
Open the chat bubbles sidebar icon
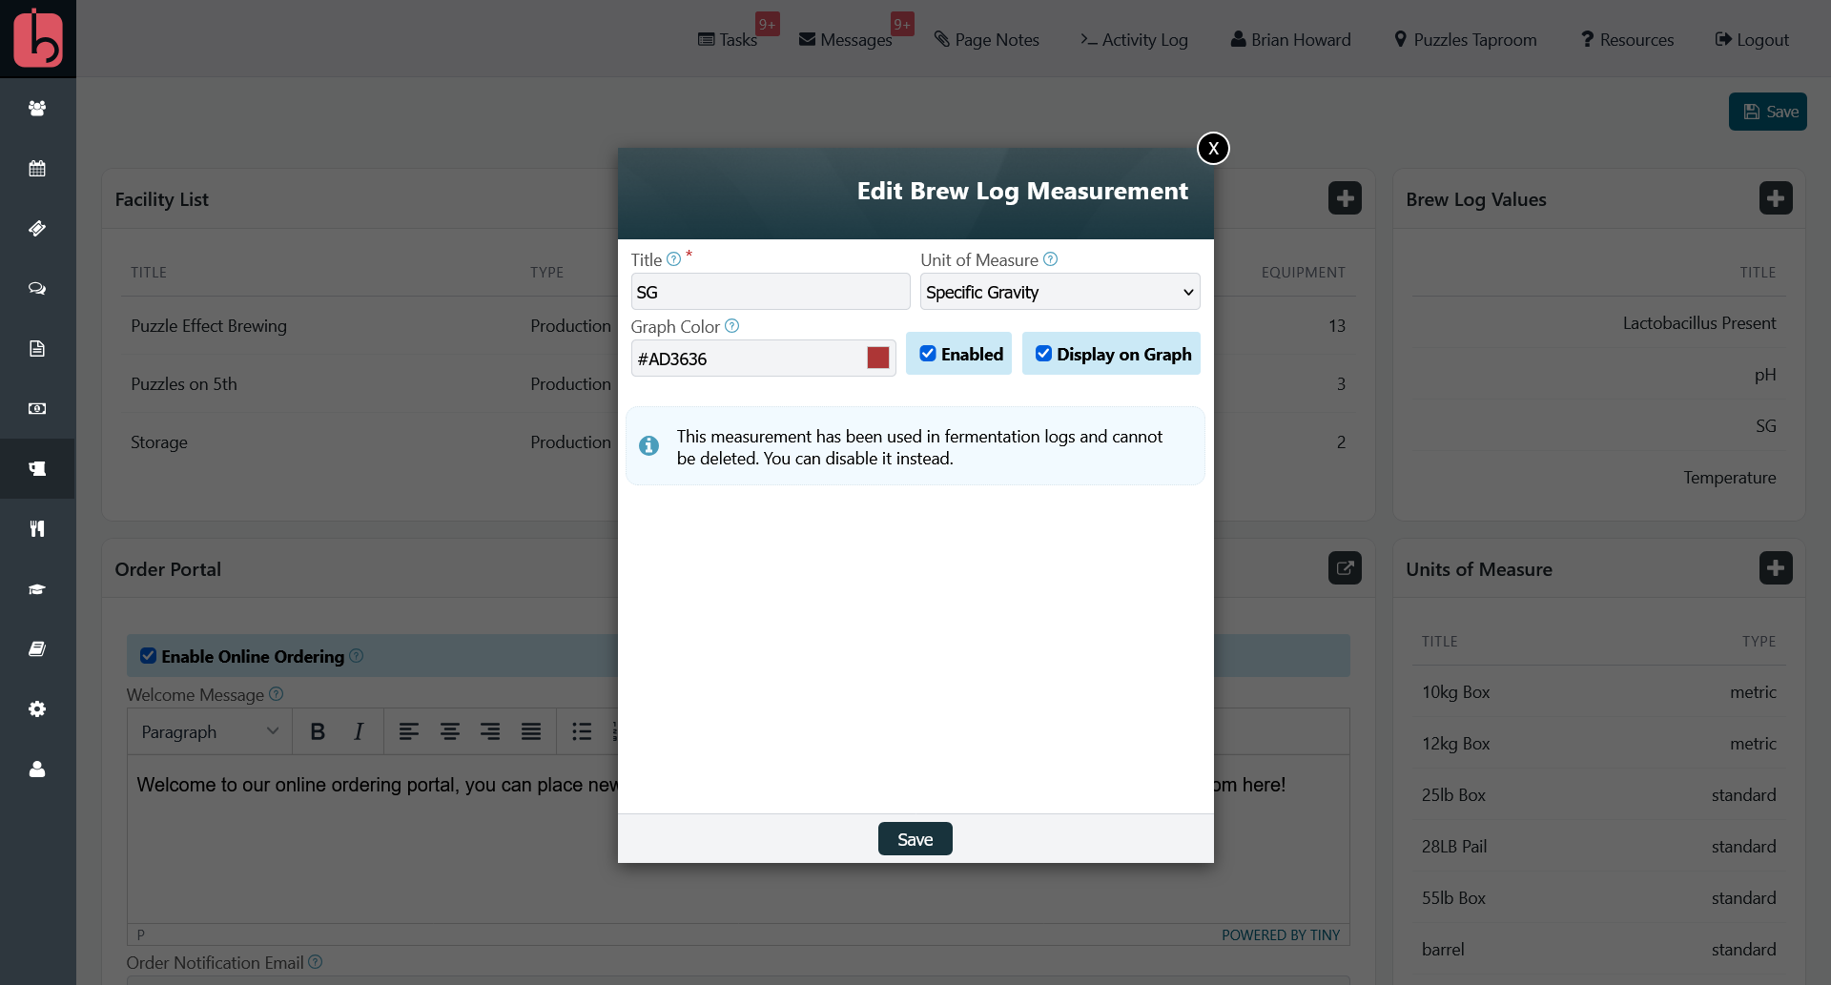point(37,289)
